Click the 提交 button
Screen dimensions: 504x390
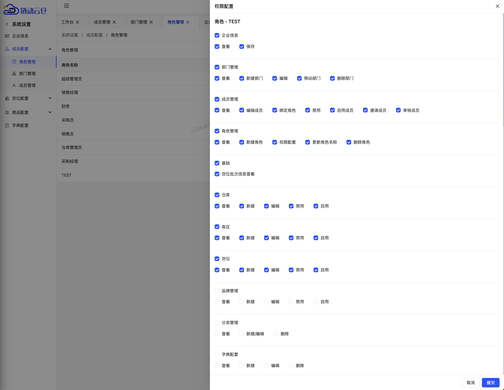coord(490,383)
